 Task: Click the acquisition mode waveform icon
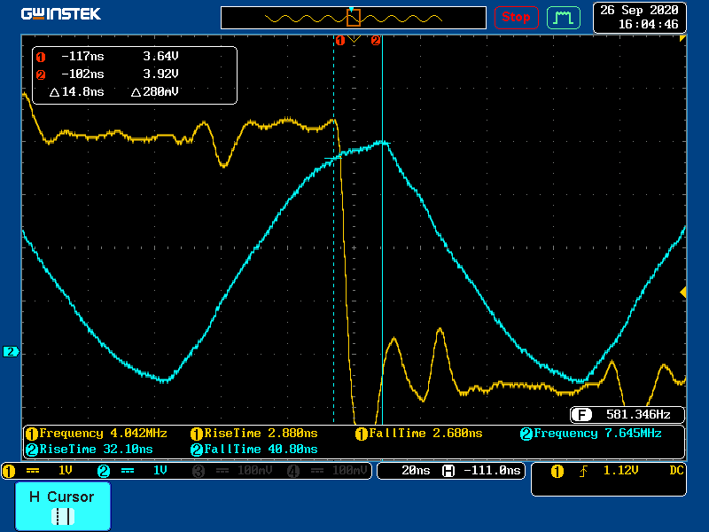click(x=562, y=17)
